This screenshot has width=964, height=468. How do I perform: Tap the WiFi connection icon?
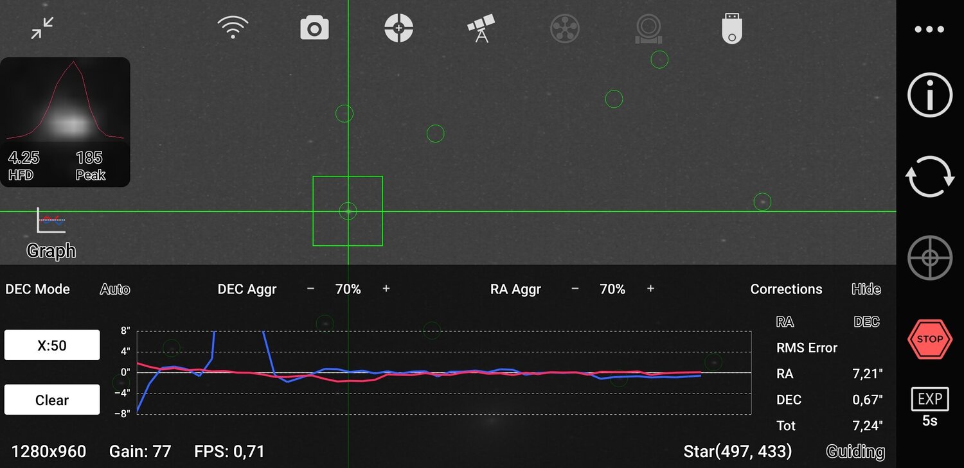click(233, 27)
